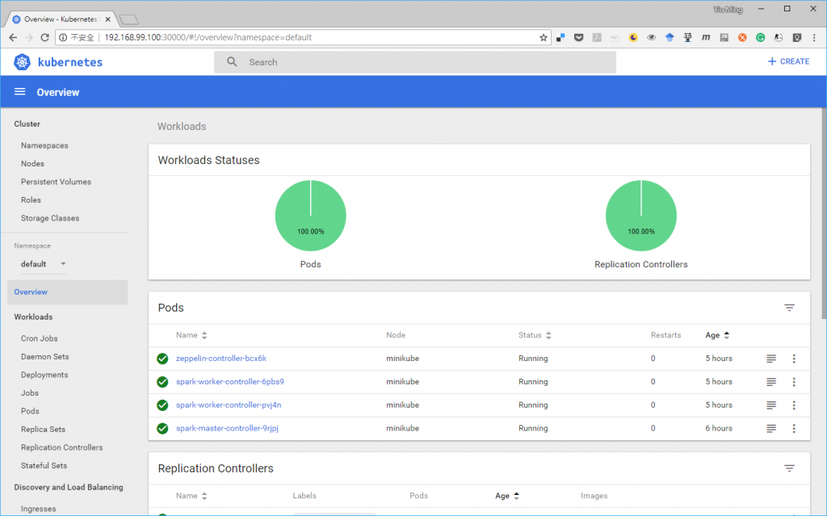
Task: Open Replica Sets in the sidebar
Action: tap(44, 430)
